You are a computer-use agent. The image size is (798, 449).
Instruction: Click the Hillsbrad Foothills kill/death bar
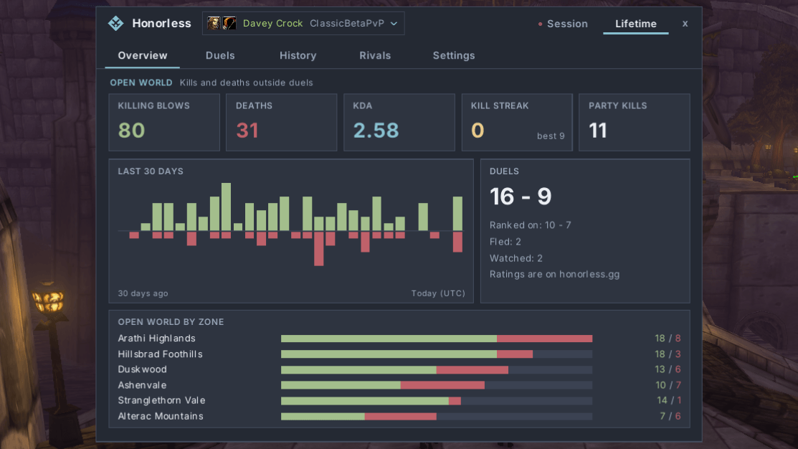coord(437,354)
